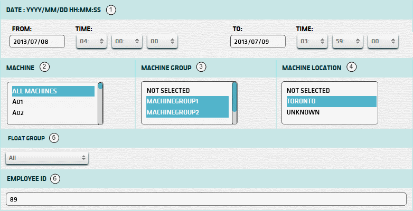Open the FROM seconds dropdown
This screenshot has width=413, height=211.
pos(162,42)
